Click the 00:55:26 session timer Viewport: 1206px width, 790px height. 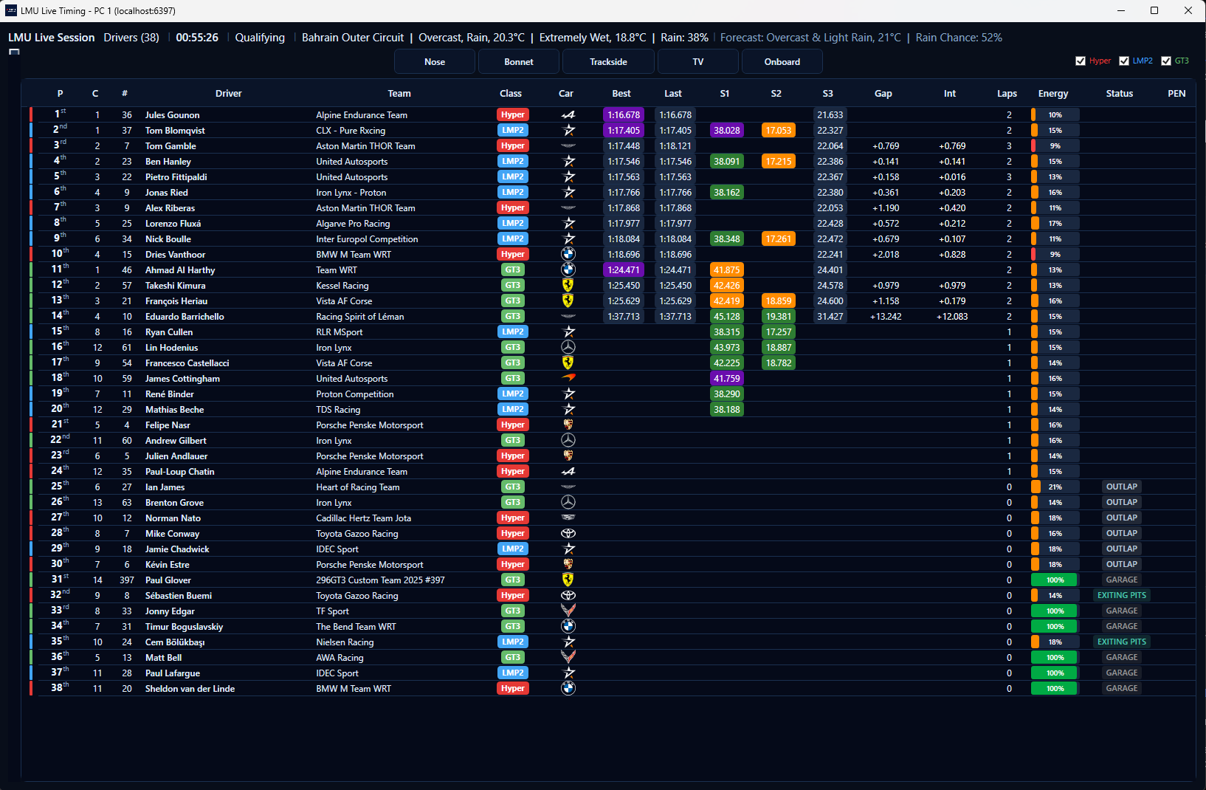pyautogui.click(x=197, y=38)
